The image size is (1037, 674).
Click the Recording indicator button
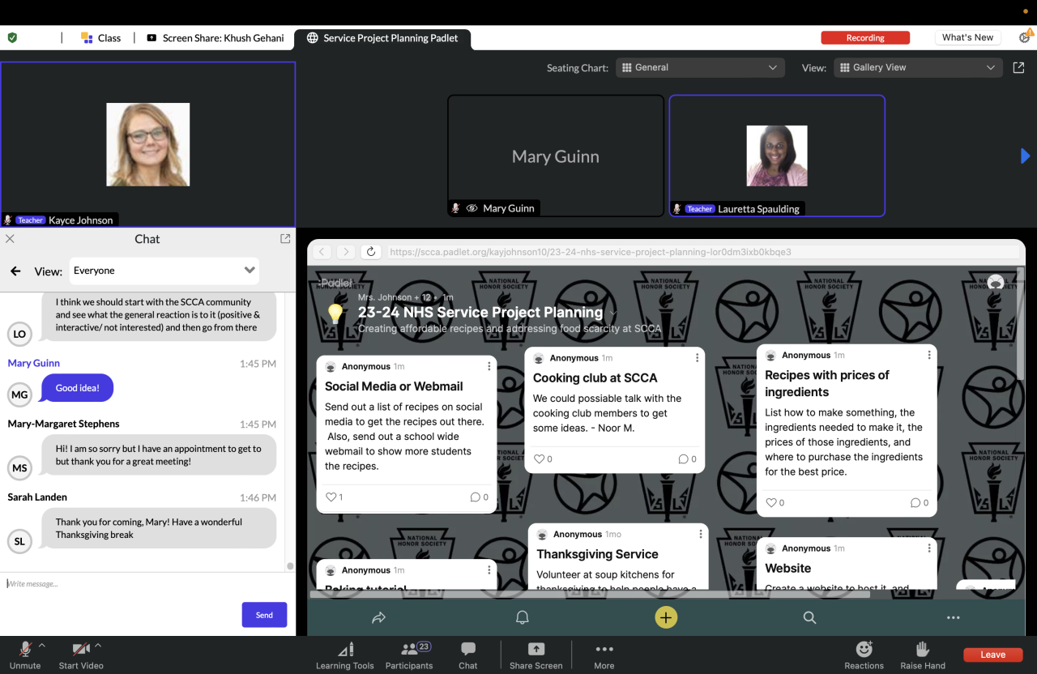[865, 38]
